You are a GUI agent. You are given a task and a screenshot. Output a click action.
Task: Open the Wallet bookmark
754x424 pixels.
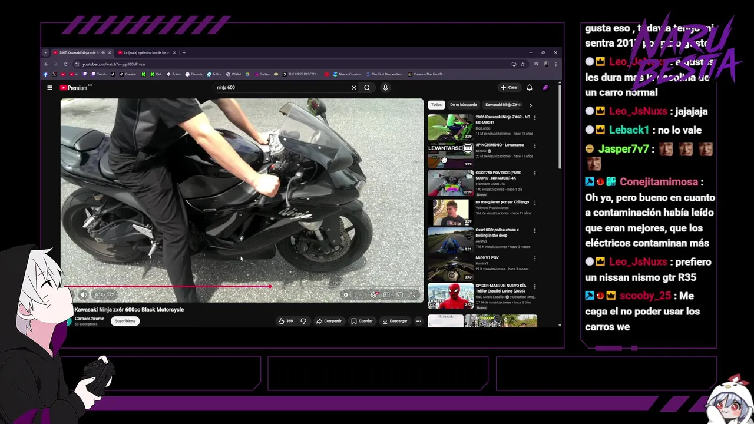pyautogui.click(x=233, y=74)
